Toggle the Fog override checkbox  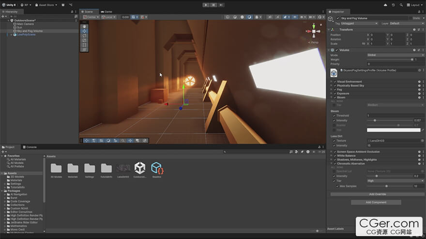pos(335,89)
